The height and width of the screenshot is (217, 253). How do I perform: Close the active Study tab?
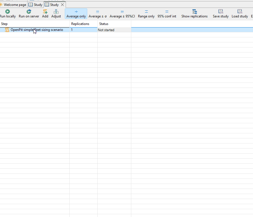[x=63, y=5]
